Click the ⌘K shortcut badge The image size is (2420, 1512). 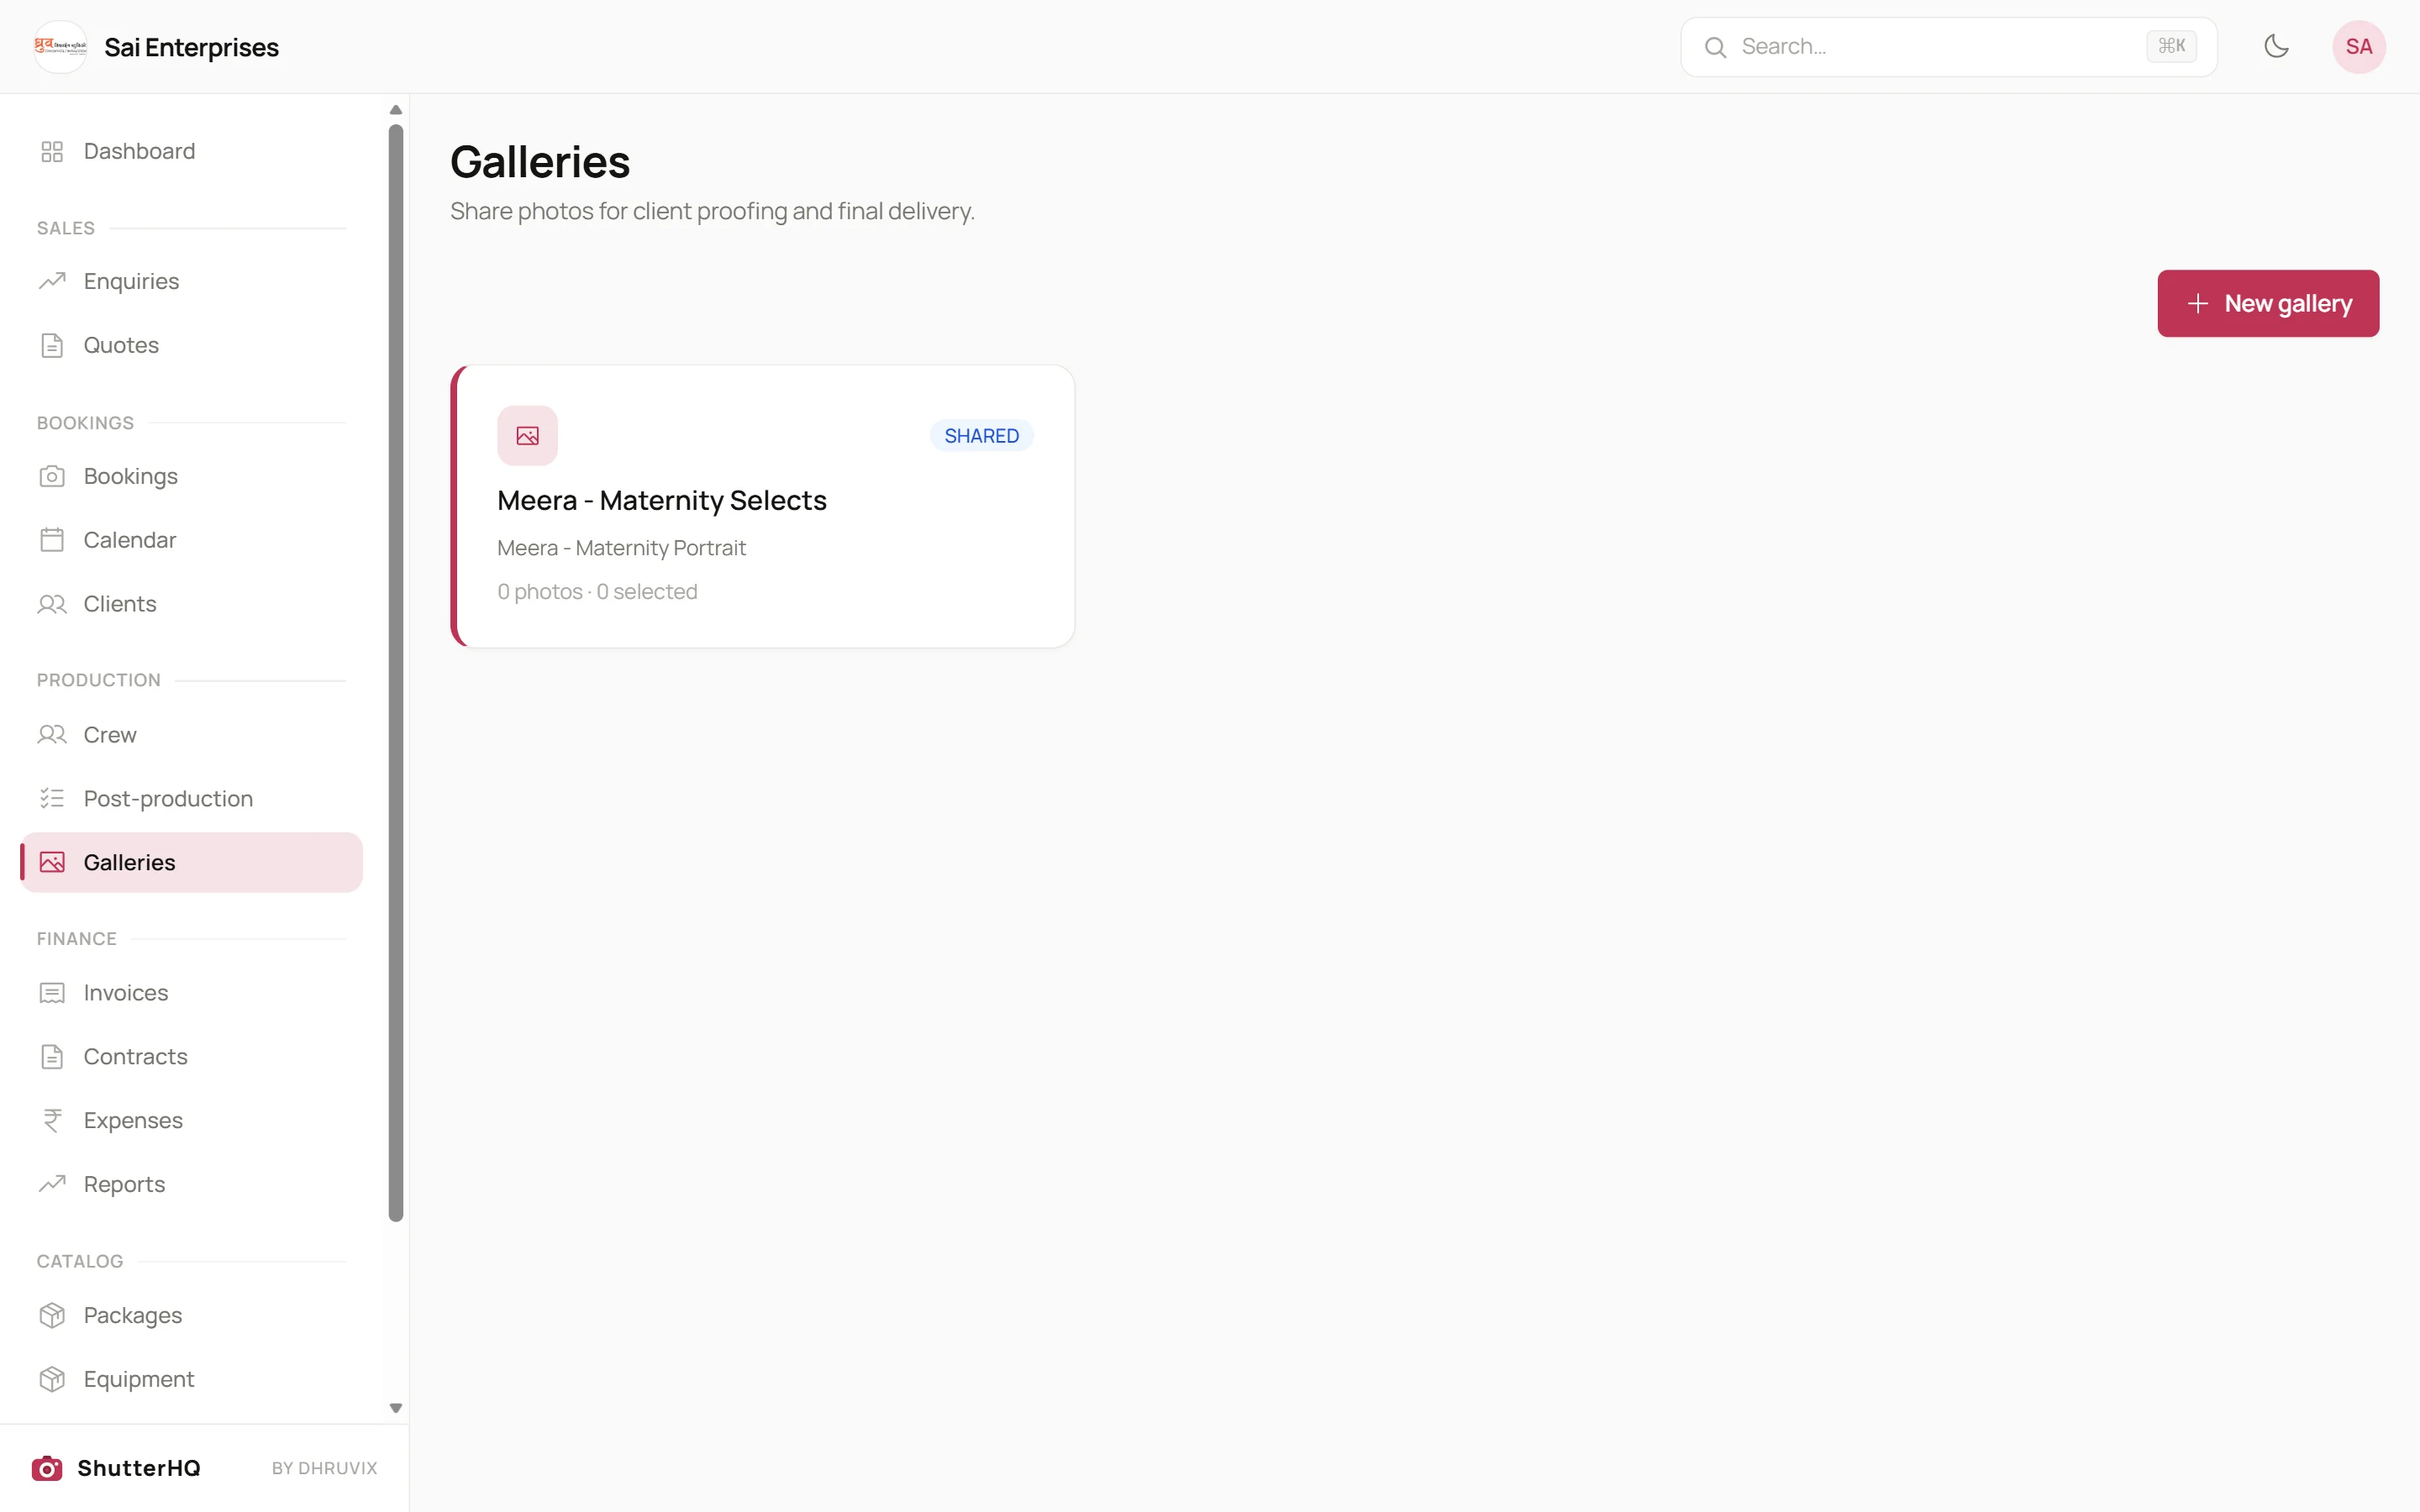point(2171,46)
